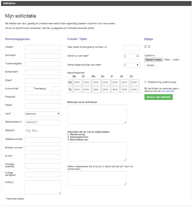This screenshot has width=193, height=207.
Task: Click the Do Van time field
Action: tap(106, 82)
